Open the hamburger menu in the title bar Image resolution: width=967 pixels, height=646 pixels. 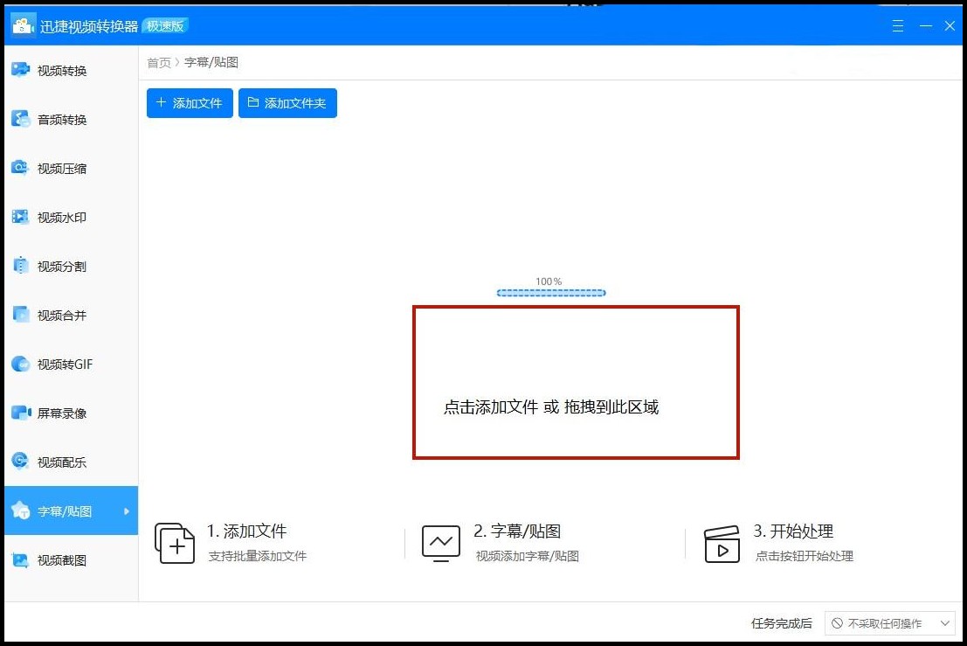point(897,26)
